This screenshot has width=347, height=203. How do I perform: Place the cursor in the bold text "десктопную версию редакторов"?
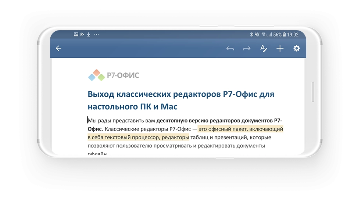198,121
